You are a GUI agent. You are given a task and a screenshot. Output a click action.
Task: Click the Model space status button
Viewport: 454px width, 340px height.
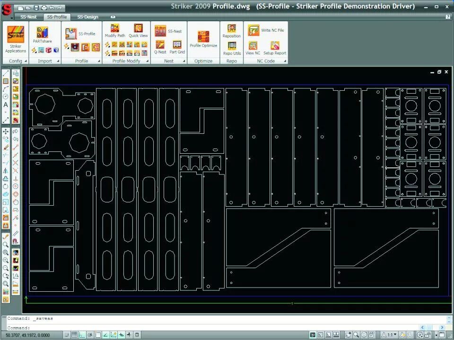click(313, 335)
